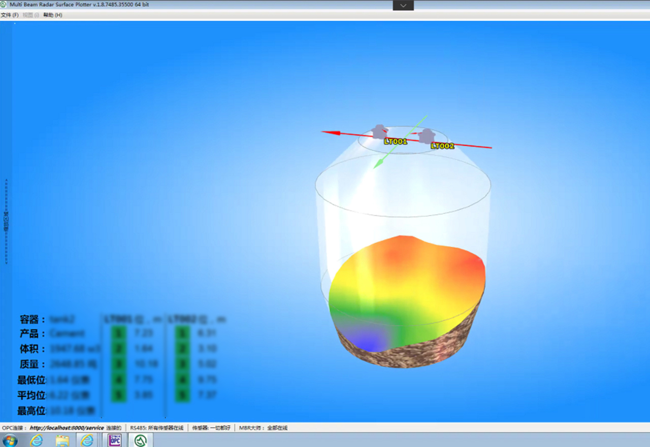Click the LT002 beam 5 green indicator
The image size is (650, 447).
pyautogui.click(x=182, y=395)
